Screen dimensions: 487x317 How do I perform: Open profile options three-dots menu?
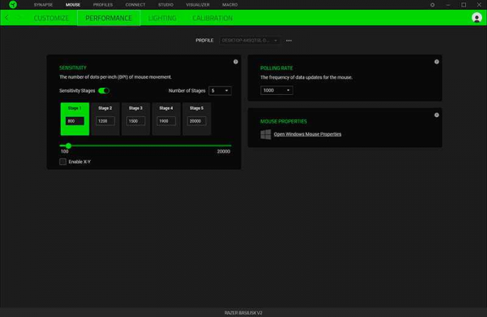click(289, 41)
